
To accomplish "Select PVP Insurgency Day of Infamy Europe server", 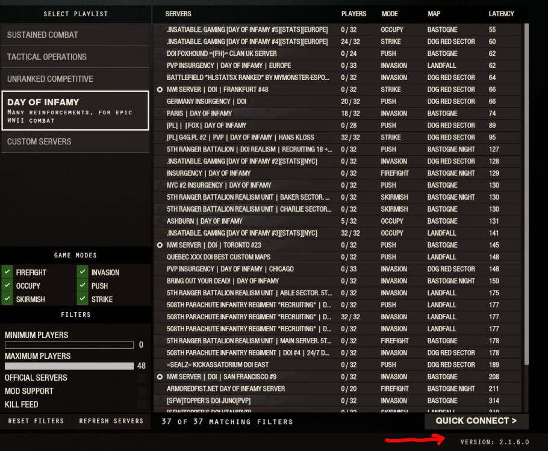I will (x=337, y=66).
